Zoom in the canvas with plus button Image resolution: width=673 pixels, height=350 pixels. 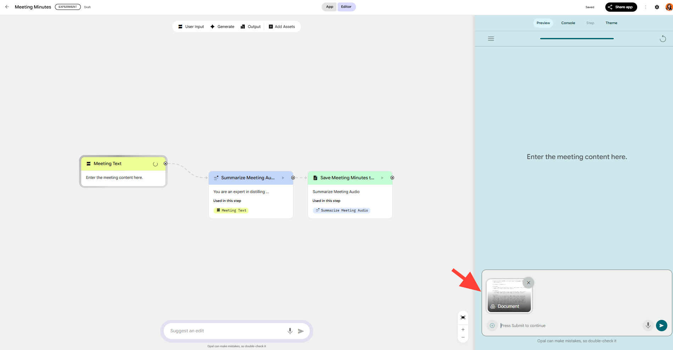coord(463,329)
